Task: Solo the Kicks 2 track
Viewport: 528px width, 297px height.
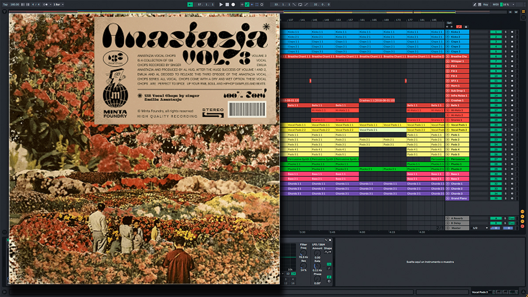Action: pyautogui.click(x=506, y=37)
